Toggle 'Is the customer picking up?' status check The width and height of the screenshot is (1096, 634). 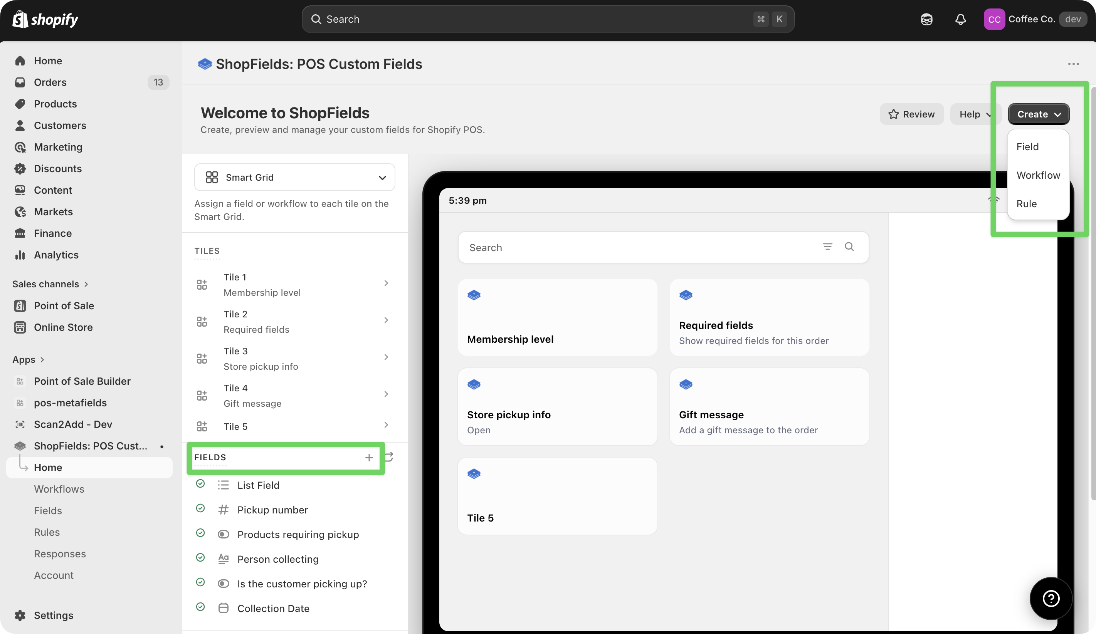click(200, 582)
